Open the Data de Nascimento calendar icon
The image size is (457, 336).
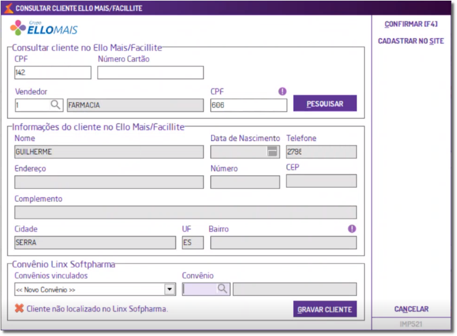click(x=272, y=151)
